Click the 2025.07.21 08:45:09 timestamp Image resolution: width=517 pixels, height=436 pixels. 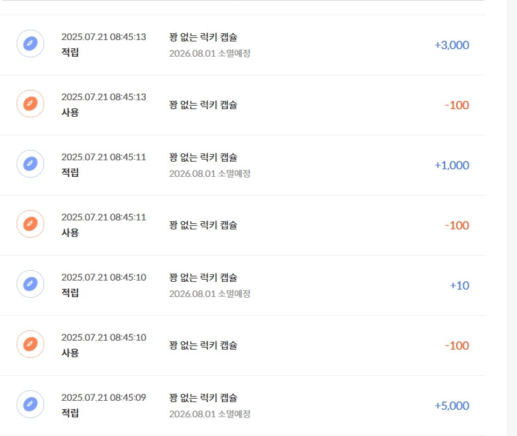click(104, 397)
